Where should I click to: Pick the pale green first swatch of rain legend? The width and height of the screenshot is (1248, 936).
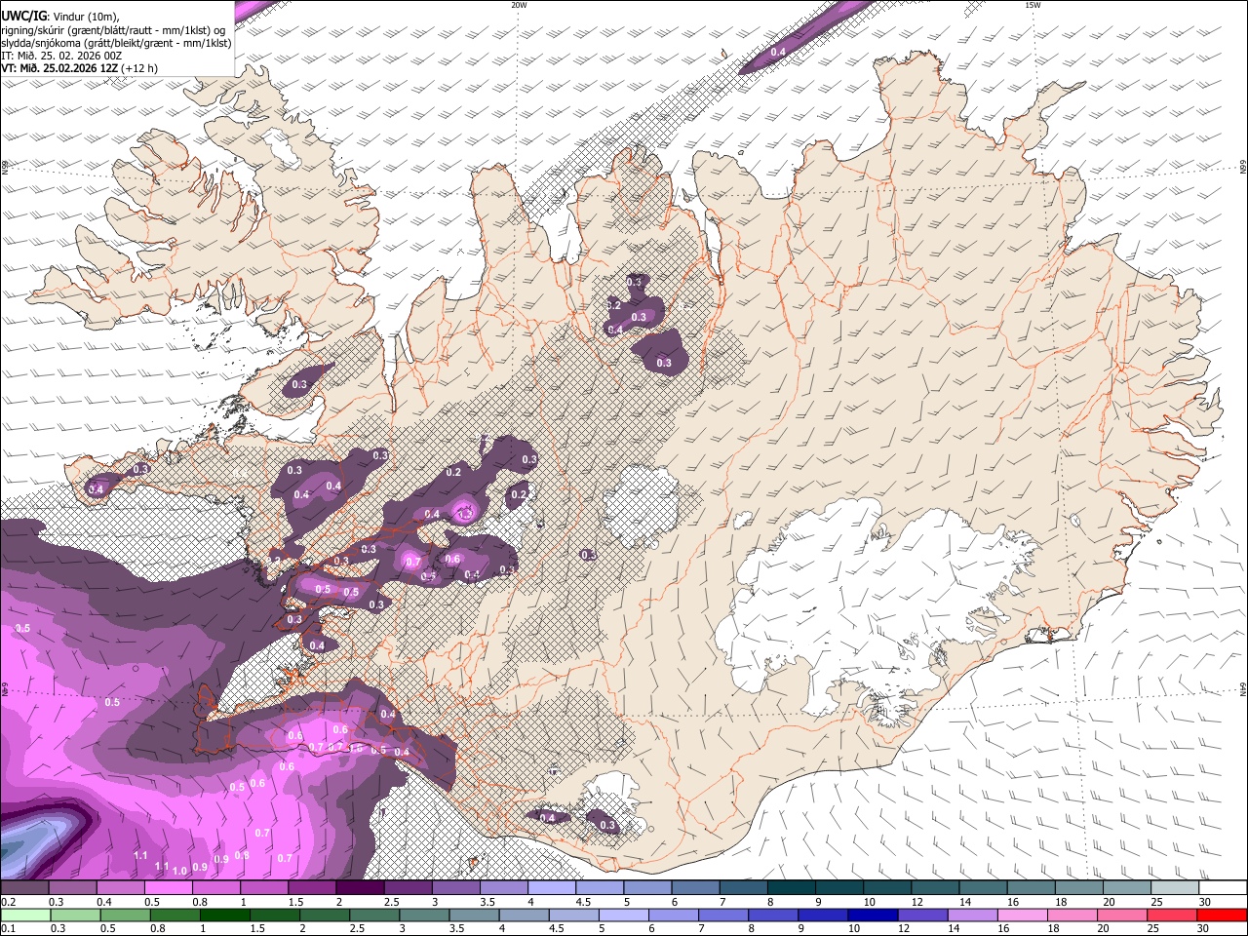coord(24,916)
